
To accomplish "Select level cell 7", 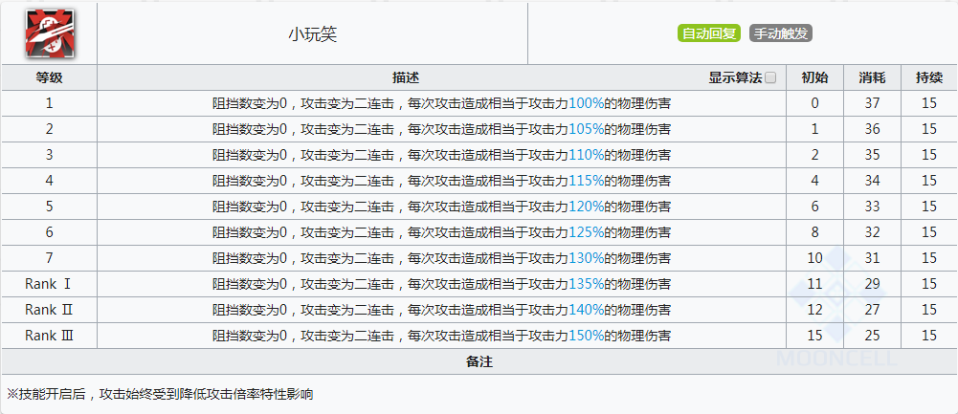I will coord(49,258).
